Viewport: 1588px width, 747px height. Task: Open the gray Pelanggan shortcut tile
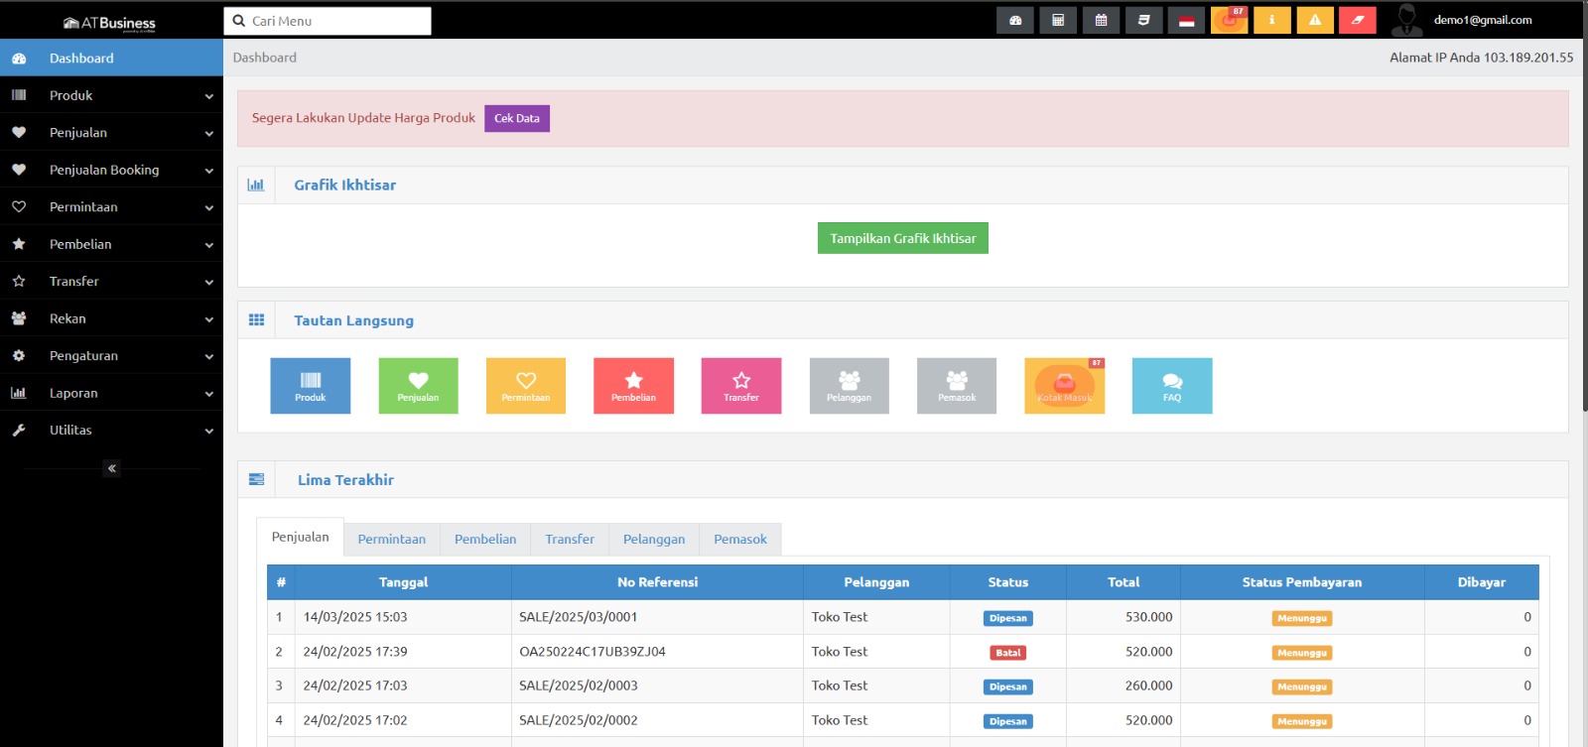coord(850,386)
